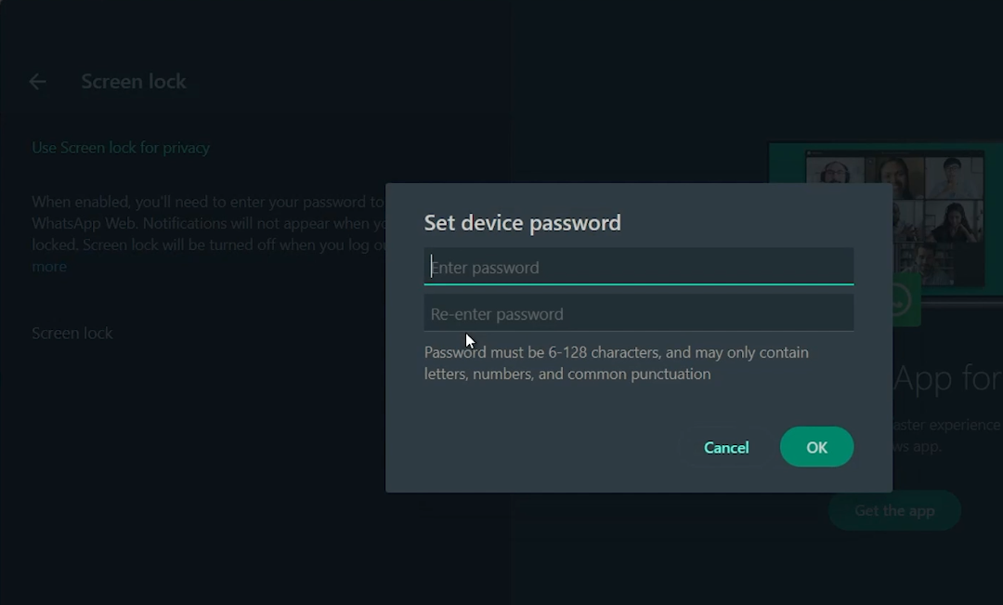Click the "faster experience" promo text
The height and width of the screenshot is (605, 1003).
[x=945, y=425]
